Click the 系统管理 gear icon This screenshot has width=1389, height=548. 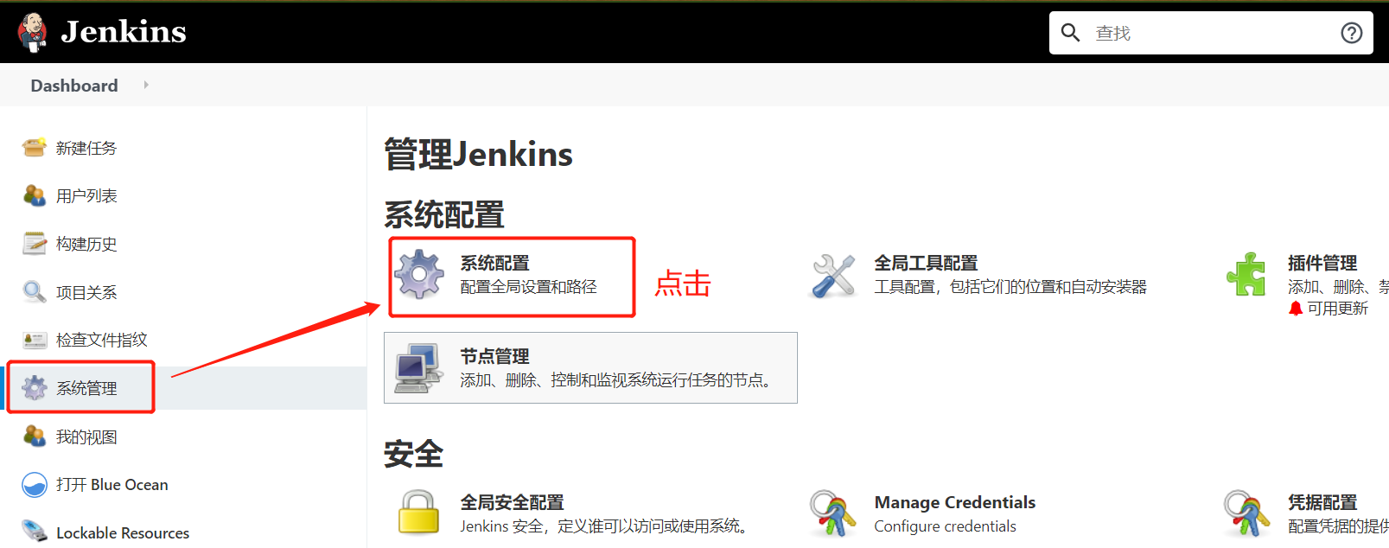[x=35, y=388]
